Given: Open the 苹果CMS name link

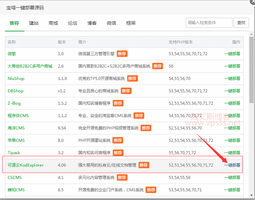Looking at the screenshot, I should (x=16, y=140).
